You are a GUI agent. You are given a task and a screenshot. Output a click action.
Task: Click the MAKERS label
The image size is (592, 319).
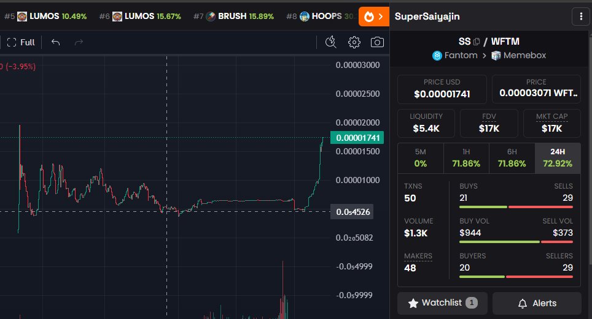point(418,256)
